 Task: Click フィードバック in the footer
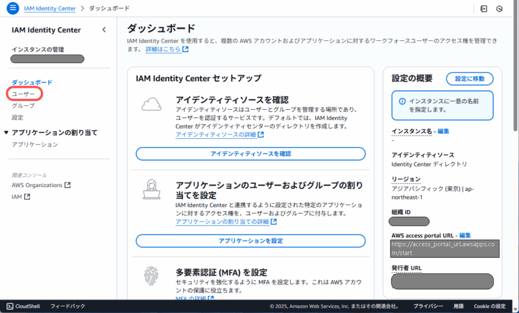coord(68,306)
